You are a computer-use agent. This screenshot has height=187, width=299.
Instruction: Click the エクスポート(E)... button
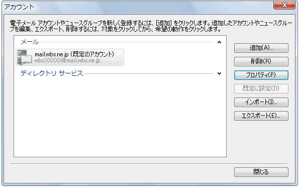click(261, 116)
